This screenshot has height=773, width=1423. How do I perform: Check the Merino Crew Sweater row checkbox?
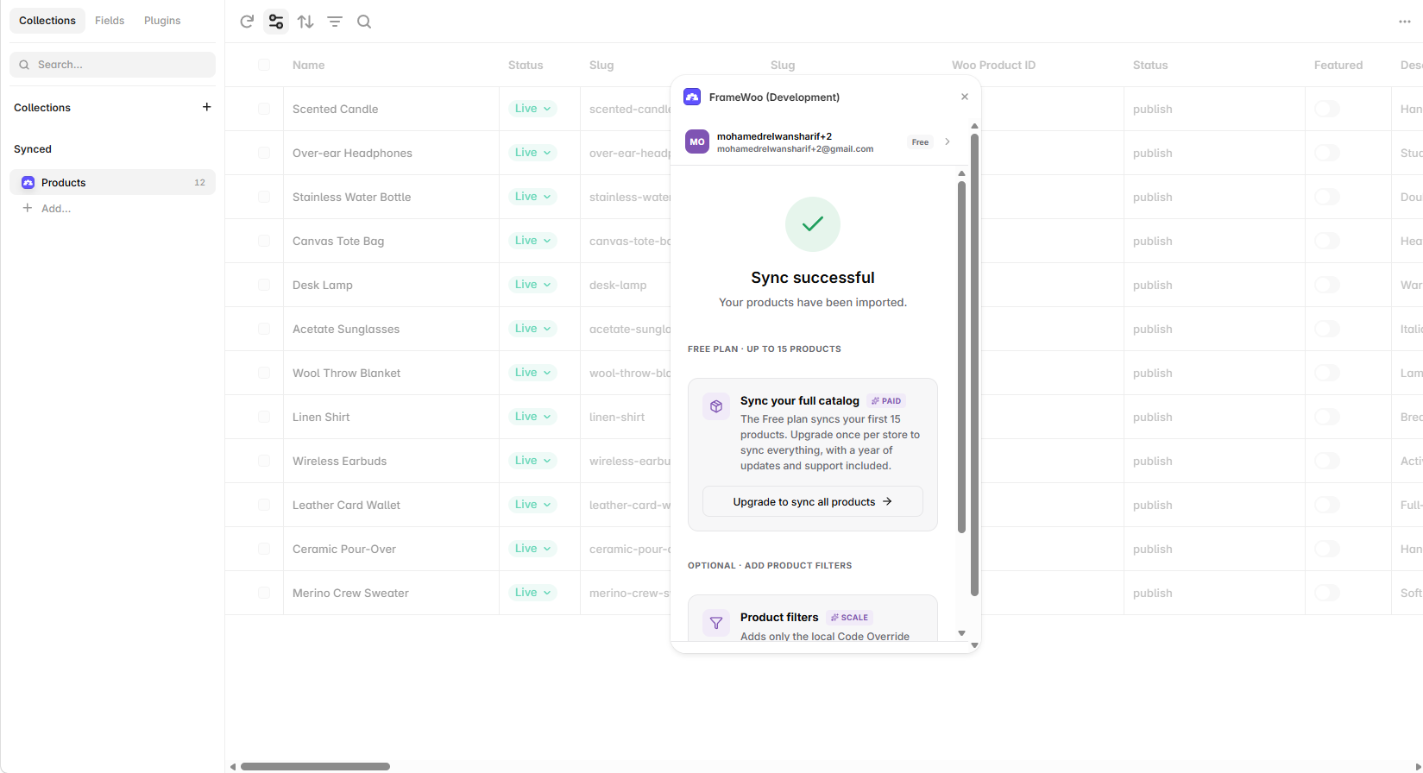coord(264,593)
